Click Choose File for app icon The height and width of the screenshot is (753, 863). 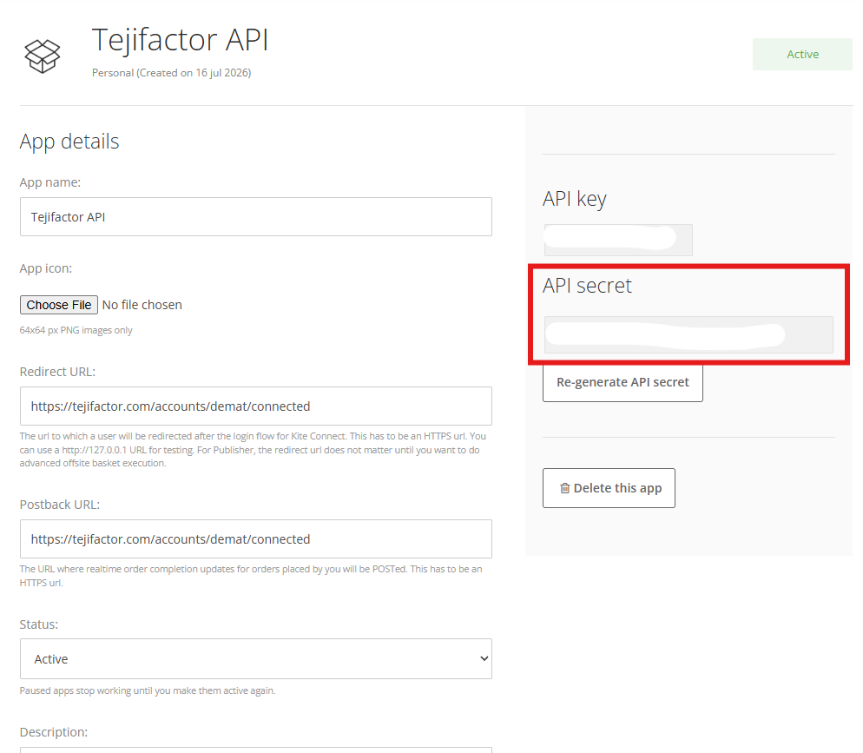pyautogui.click(x=59, y=305)
